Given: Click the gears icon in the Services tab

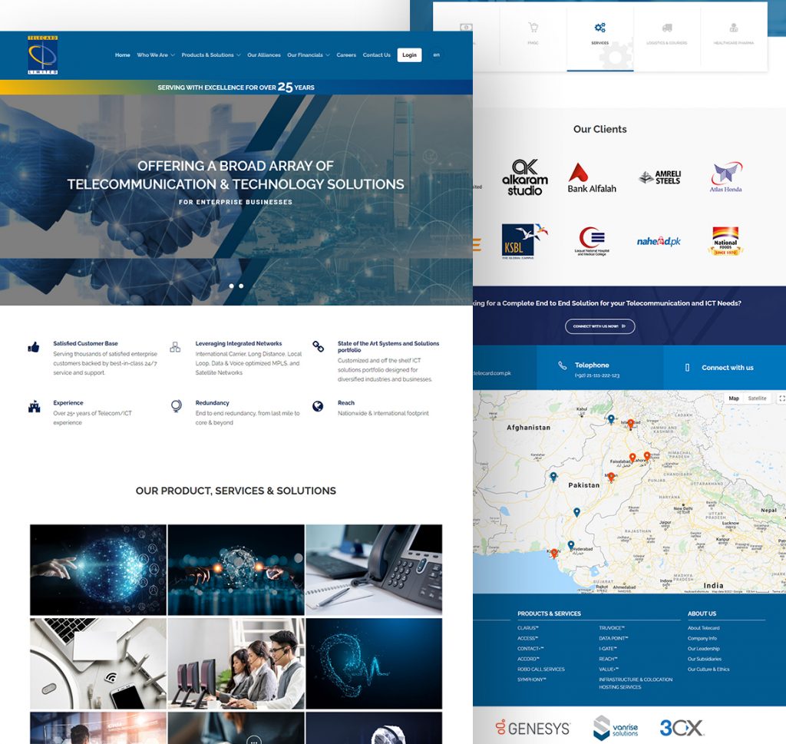Looking at the screenshot, I should tap(600, 27).
